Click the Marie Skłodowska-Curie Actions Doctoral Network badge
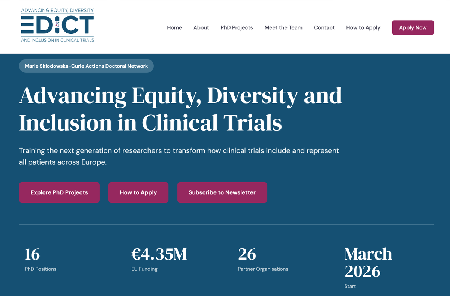Screen dimensions: 450x296 pyautogui.click(x=86, y=66)
